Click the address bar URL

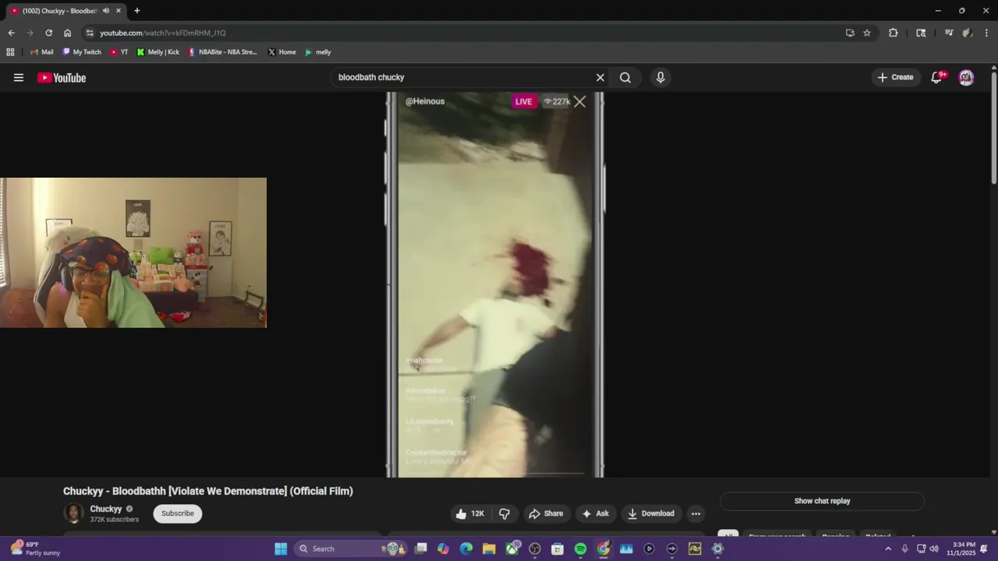click(x=162, y=33)
